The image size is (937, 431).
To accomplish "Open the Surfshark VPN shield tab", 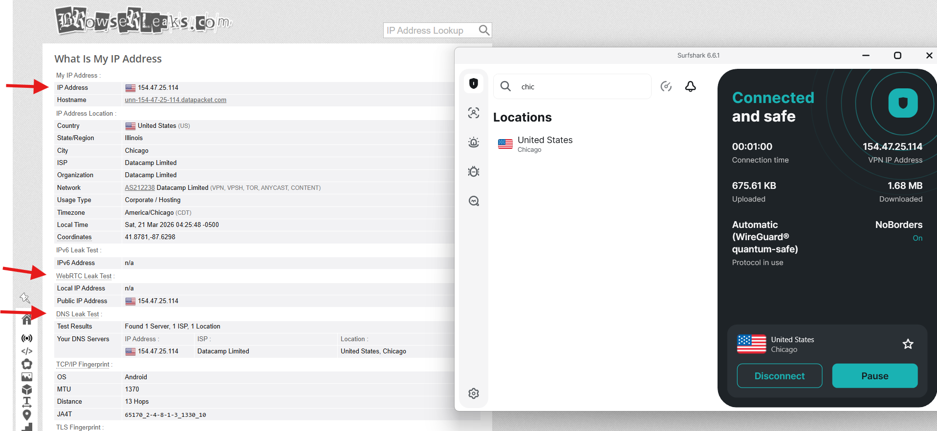I will click(x=473, y=83).
